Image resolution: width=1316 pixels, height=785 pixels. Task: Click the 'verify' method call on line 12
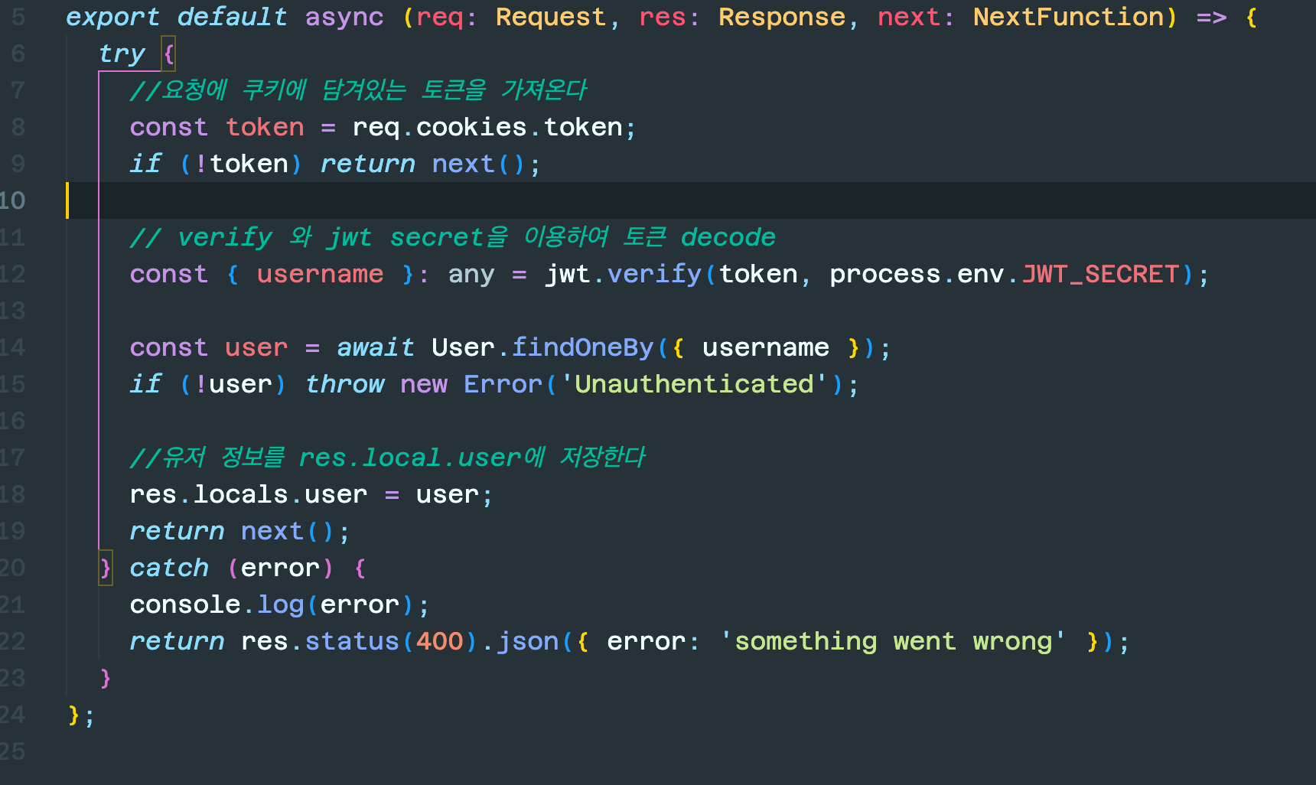[x=654, y=274]
